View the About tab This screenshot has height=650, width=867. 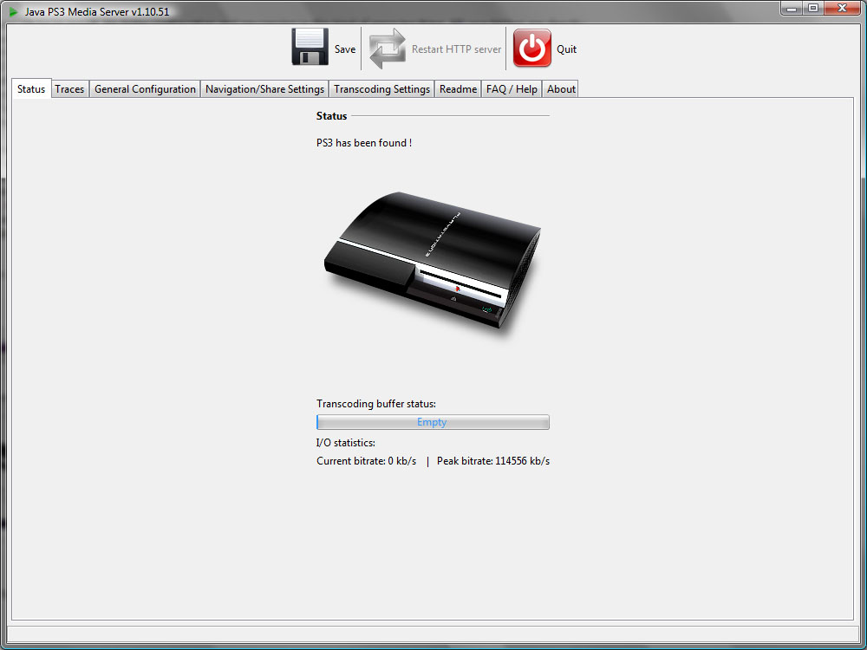(561, 89)
